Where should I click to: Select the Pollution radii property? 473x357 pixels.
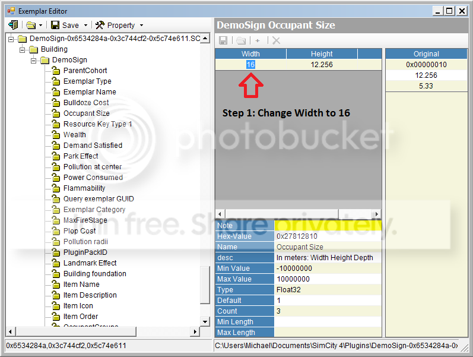tap(85, 242)
